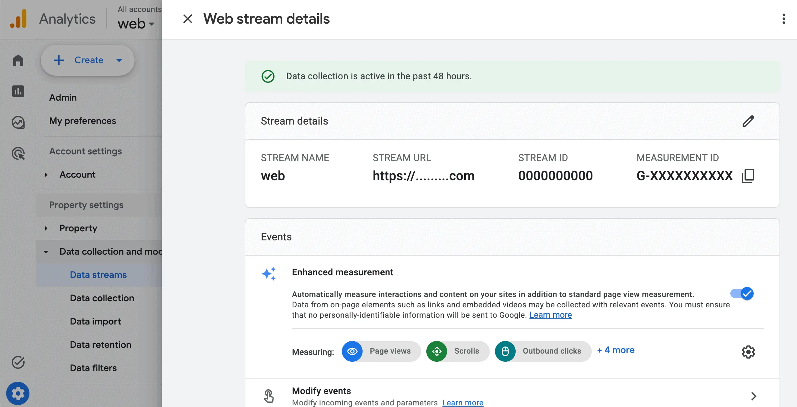Open Explore icon in sidebar
This screenshot has height=407, width=797.
(x=18, y=122)
